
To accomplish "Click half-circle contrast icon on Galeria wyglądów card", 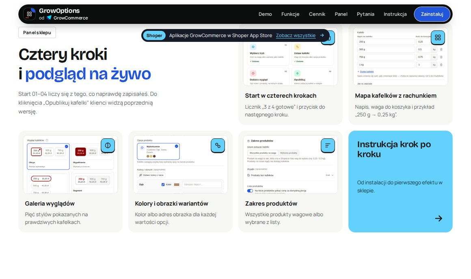I will coord(108,146).
